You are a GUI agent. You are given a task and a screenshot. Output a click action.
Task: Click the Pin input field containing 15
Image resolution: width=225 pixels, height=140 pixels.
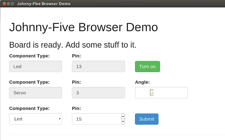(98, 119)
